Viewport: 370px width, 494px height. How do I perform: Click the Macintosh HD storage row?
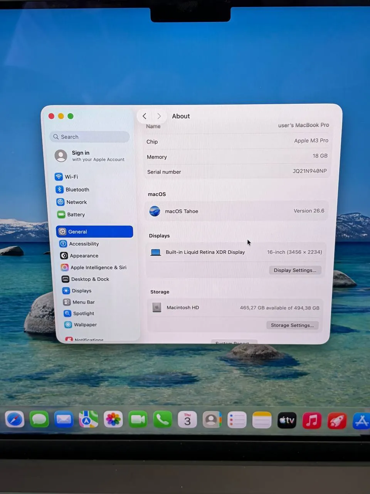(235, 308)
